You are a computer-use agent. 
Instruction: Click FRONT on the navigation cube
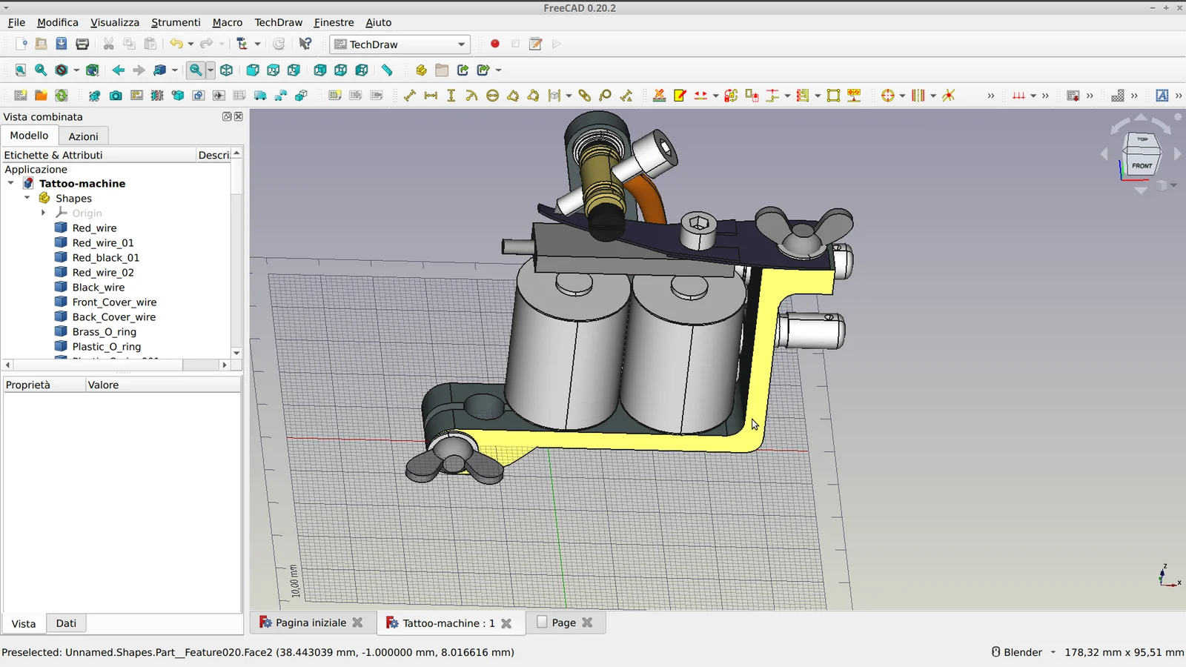coord(1142,166)
